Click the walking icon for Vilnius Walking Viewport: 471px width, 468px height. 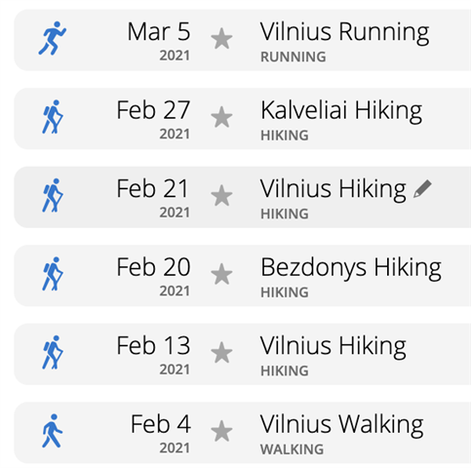(52, 431)
